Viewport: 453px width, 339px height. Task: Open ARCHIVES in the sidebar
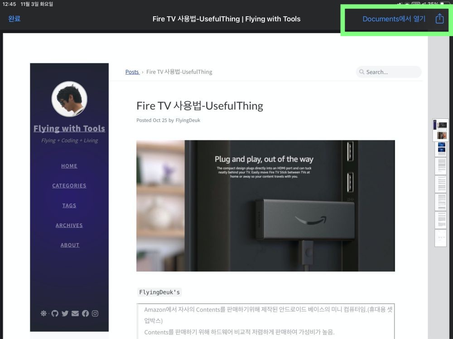coord(69,225)
